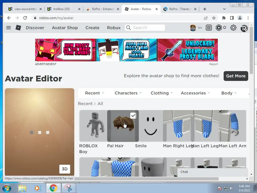257x193 pixels.
Task: Open the notifications stream icon
Action: (209, 28)
